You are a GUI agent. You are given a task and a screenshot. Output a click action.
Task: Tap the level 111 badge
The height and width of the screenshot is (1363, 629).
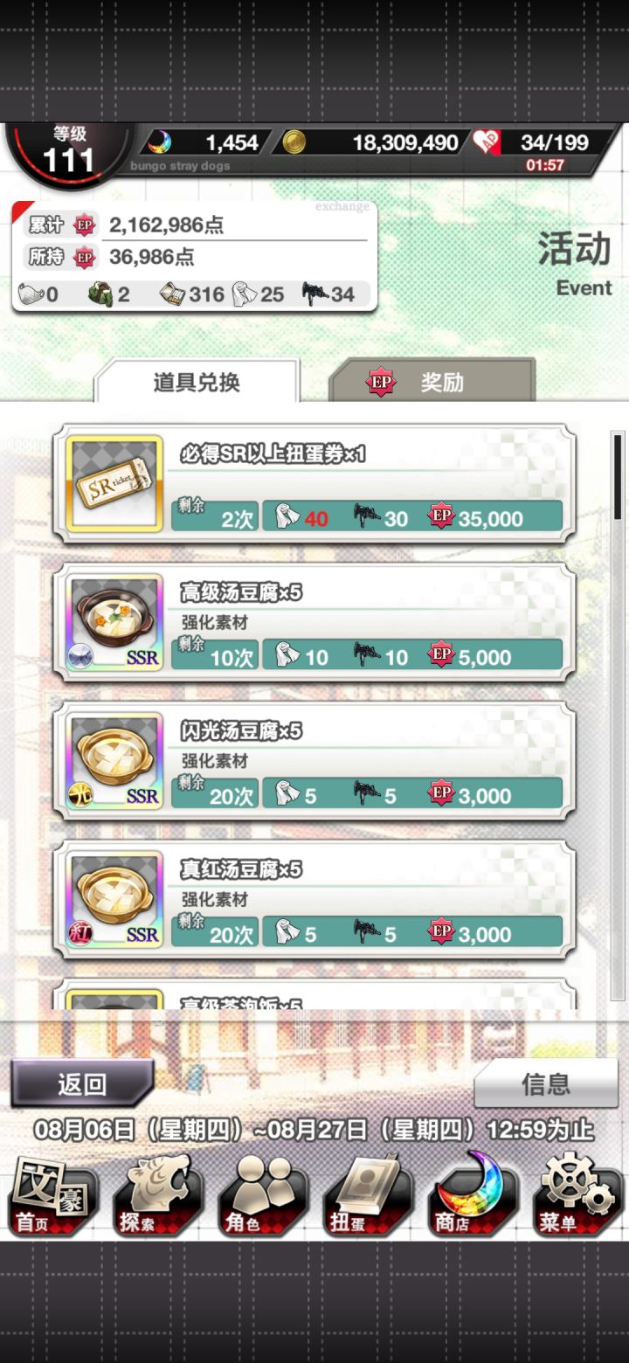[x=68, y=151]
